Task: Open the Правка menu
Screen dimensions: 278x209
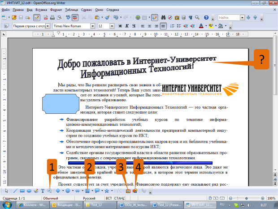Action: [18, 10]
